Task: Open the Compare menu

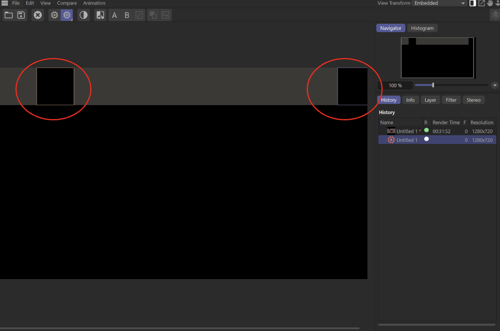Action: [67, 3]
